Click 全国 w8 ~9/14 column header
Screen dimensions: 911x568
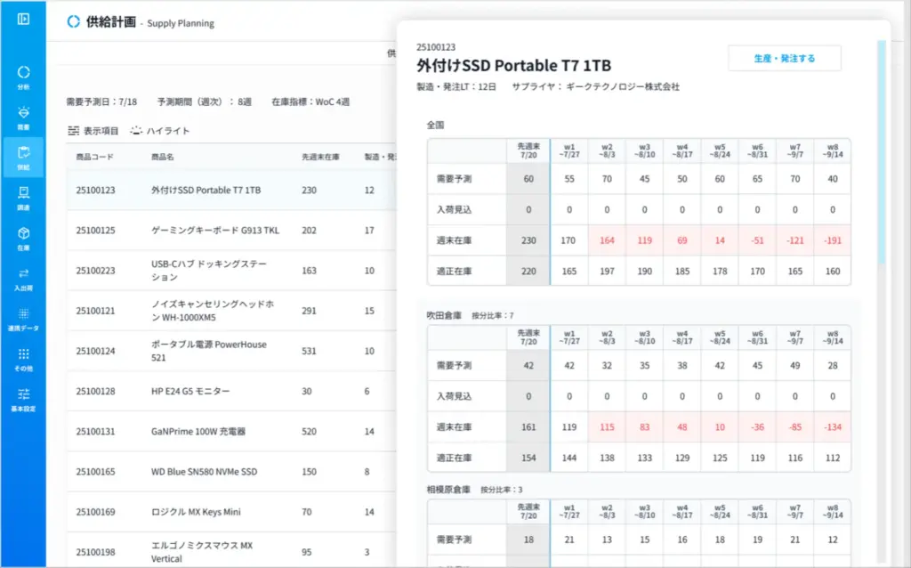pos(833,150)
